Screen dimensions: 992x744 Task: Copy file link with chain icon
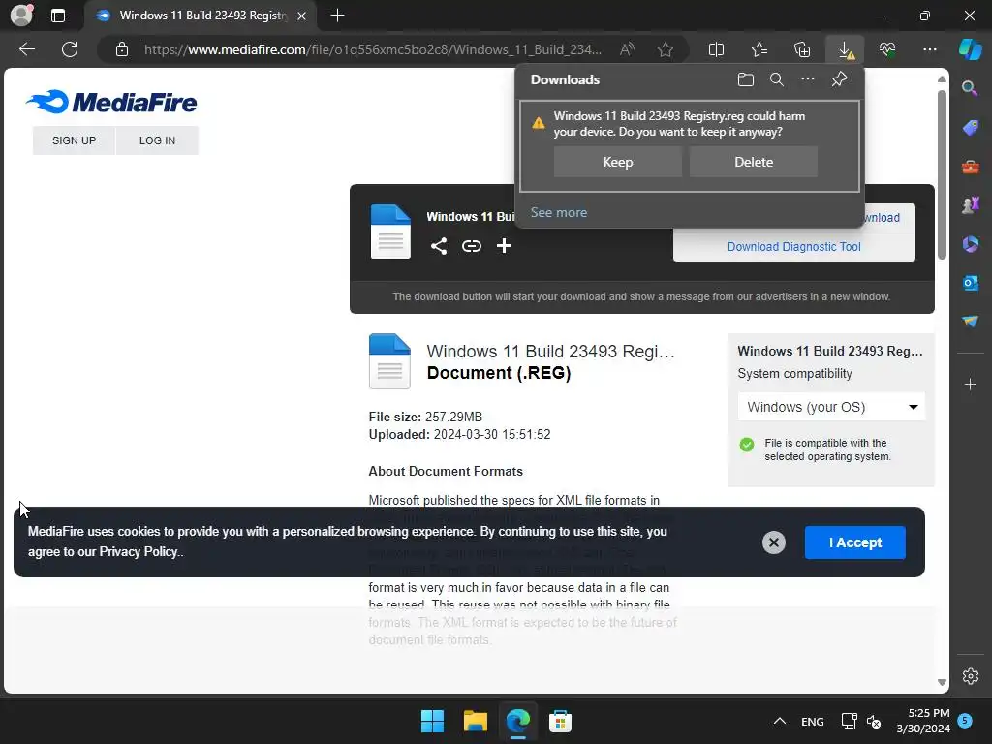(x=472, y=245)
